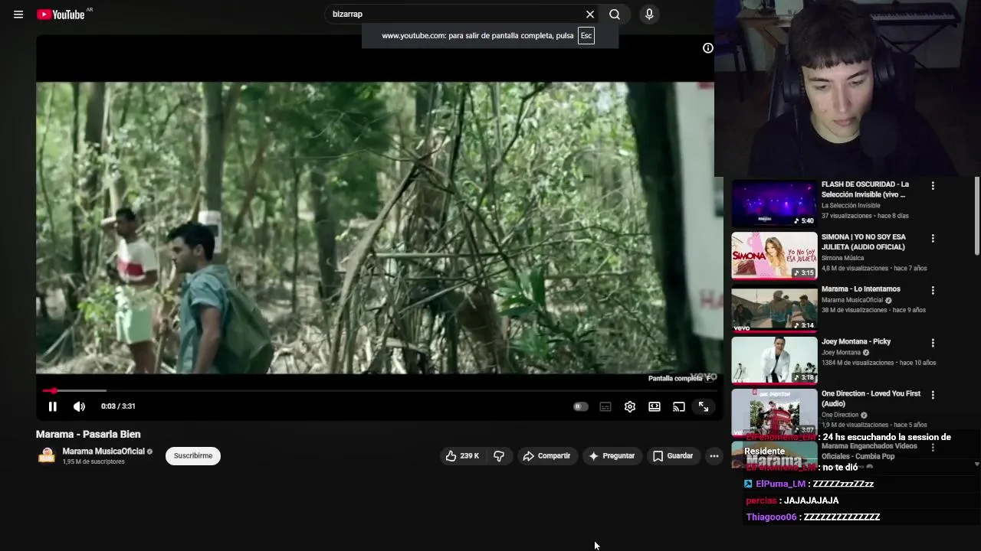981x551 pixels.
Task: Click the Suscribirme button
Action: tap(193, 455)
